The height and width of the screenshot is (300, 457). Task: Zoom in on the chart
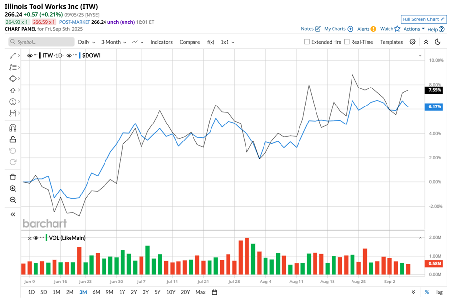pos(13,188)
